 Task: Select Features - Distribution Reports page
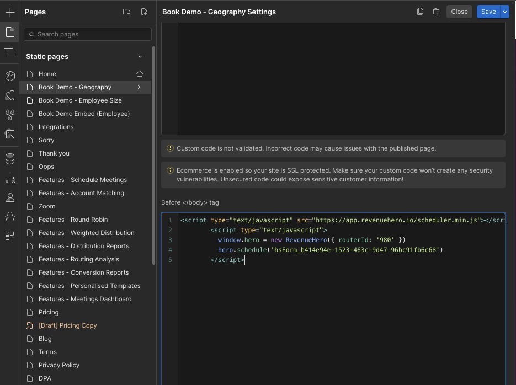[85, 246]
